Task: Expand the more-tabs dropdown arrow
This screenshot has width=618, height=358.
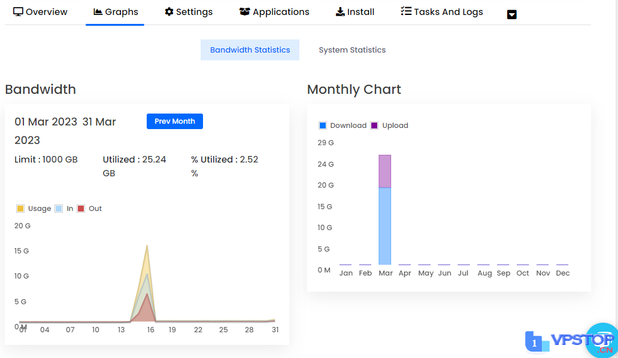Action: point(511,14)
